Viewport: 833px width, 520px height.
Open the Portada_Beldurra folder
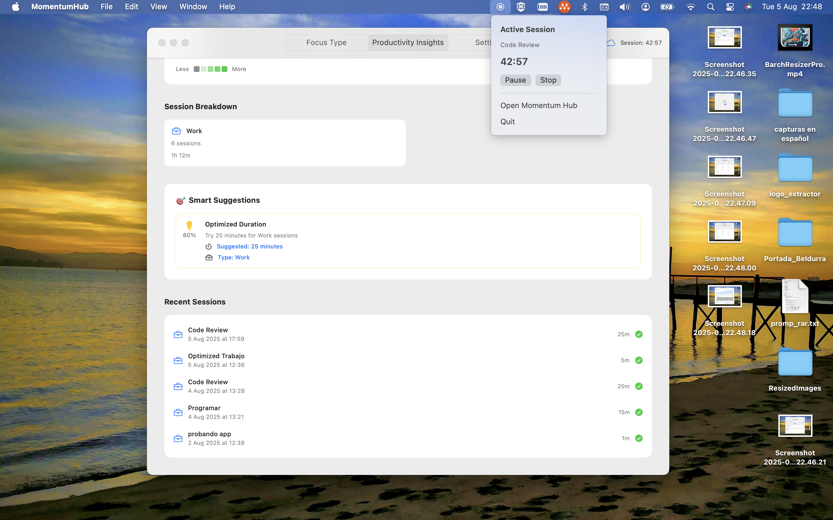pos(795,233)
